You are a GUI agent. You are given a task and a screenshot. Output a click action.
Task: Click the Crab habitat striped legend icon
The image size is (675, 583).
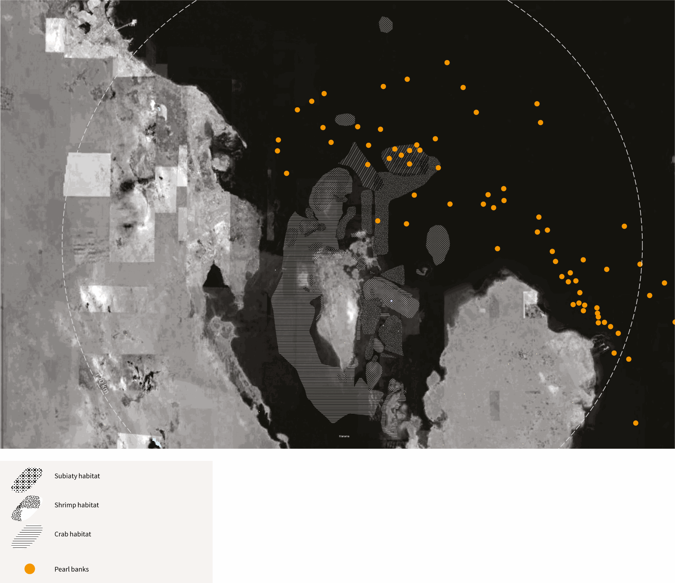pyautogui.click(x=27, y=536)
